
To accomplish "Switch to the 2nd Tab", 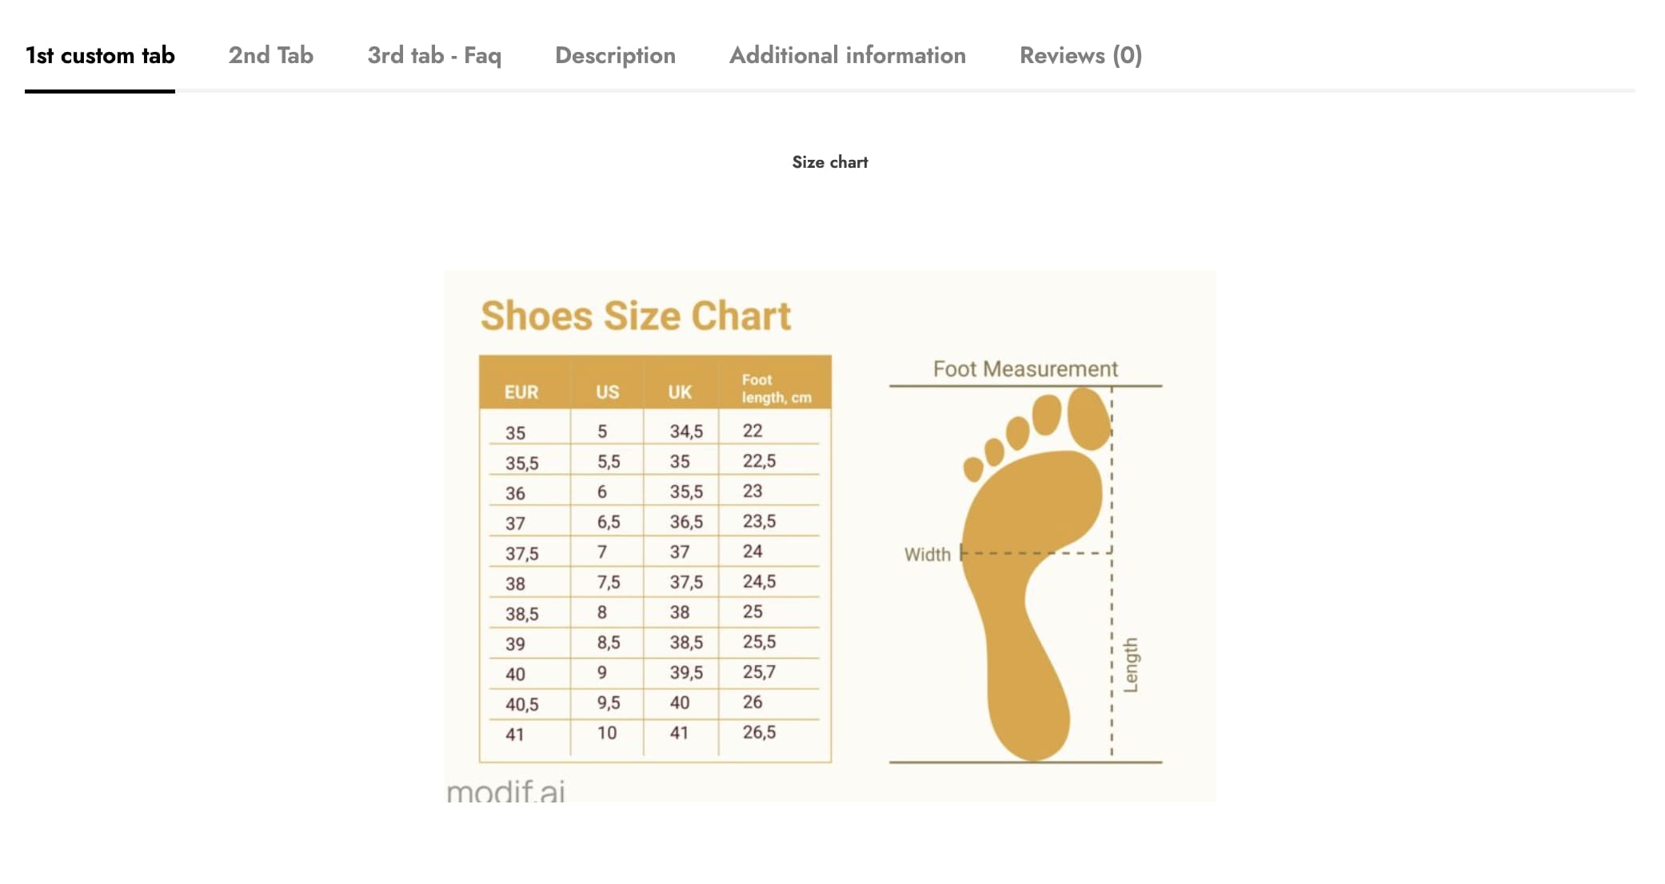I will click(x=270, y=55).
